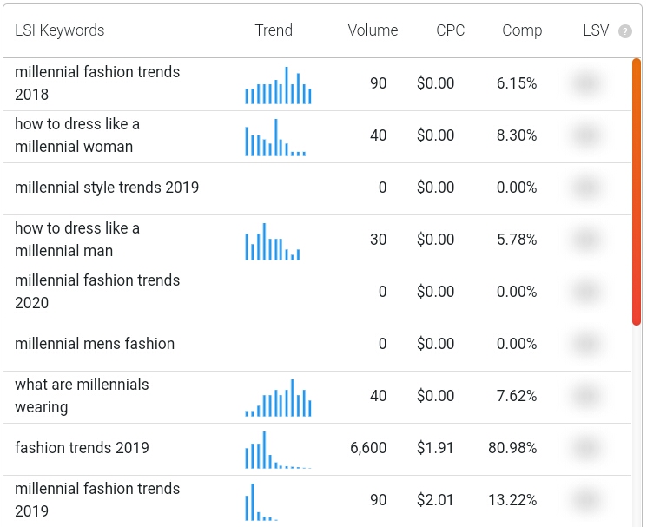The image size is (647, 527).
Task: Click competition value 5.78%
Action: tap(517, 240)
